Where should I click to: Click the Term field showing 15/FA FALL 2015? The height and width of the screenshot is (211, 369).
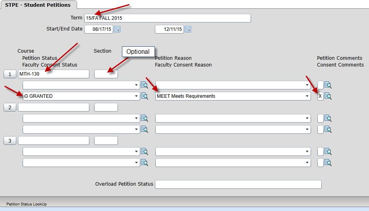tap(168, 18)
